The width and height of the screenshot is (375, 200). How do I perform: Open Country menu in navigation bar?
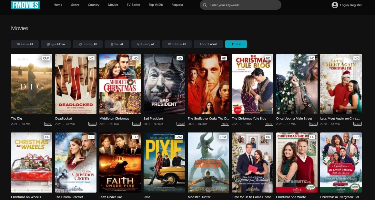(x=94, y=5)
